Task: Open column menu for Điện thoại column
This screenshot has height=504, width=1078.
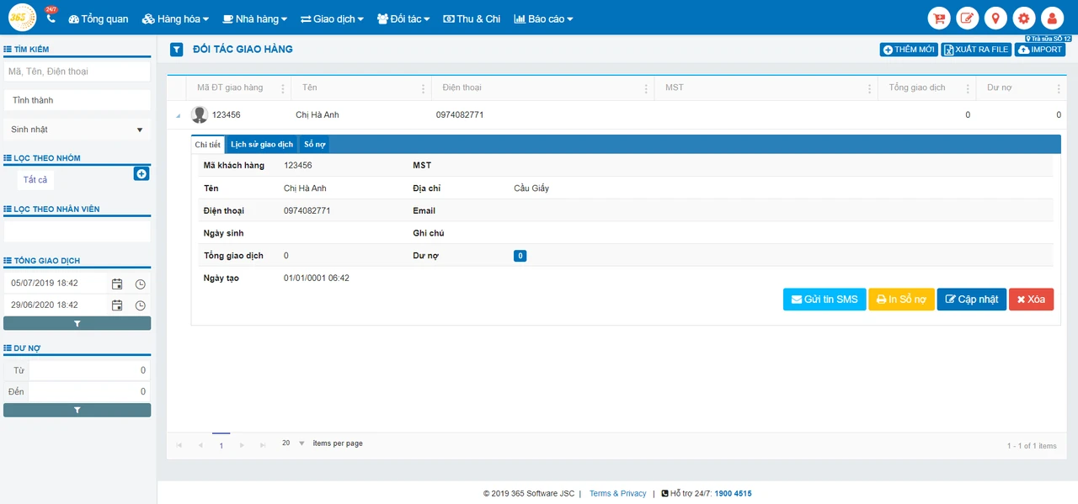Action: click(x=648, y=88)
